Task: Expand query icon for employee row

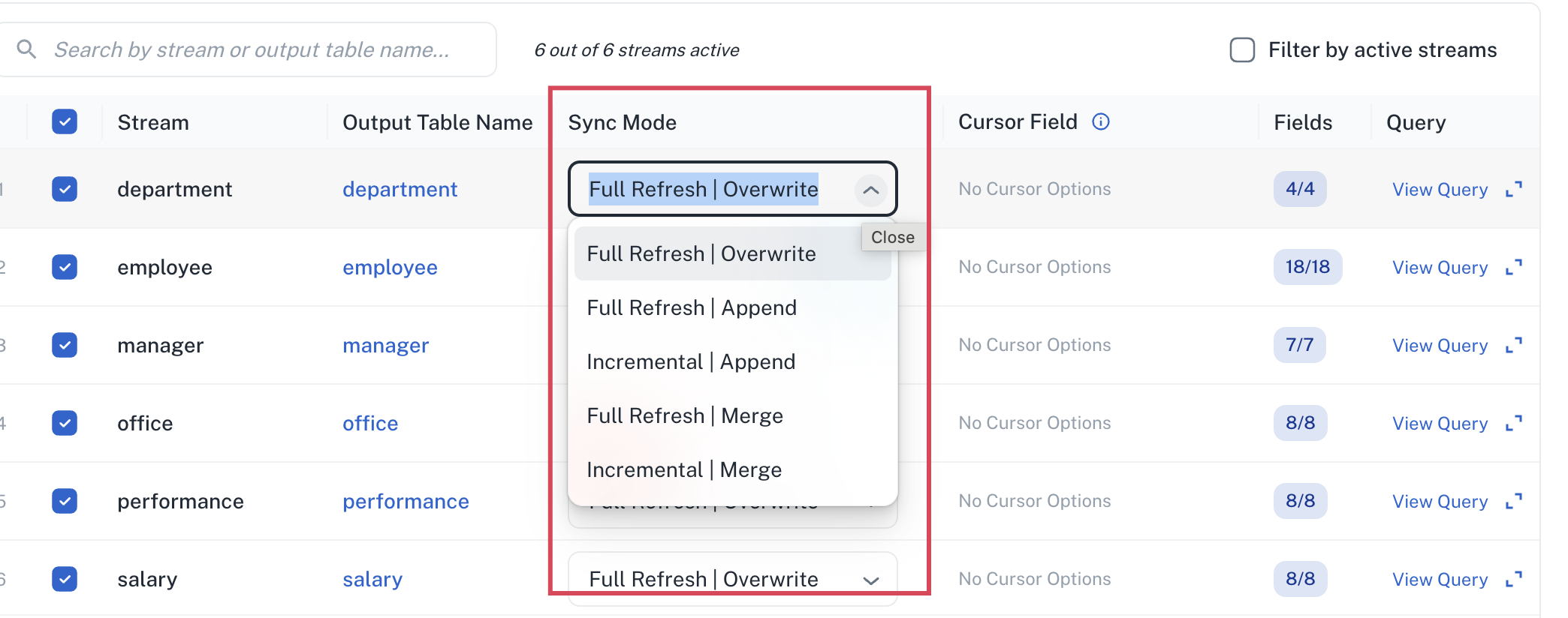Action: tap(1514, 267)
